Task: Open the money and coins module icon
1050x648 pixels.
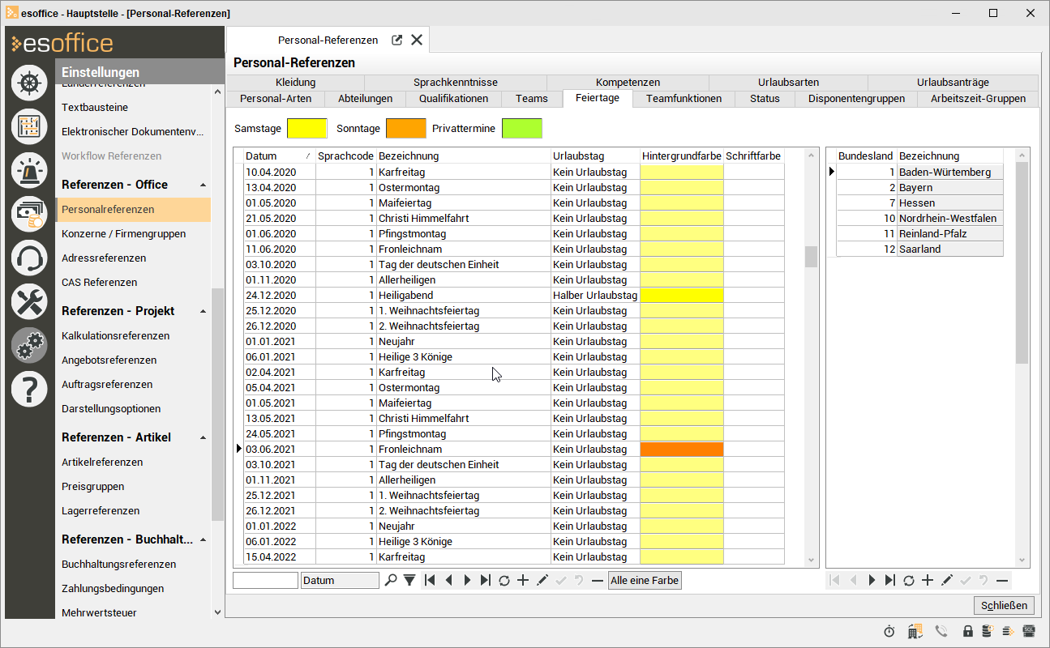Action: point(29,214)
